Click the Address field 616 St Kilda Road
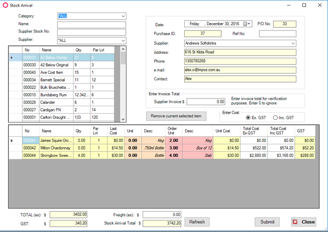Viewport: 328px width, 232px height. coord(240,52)
